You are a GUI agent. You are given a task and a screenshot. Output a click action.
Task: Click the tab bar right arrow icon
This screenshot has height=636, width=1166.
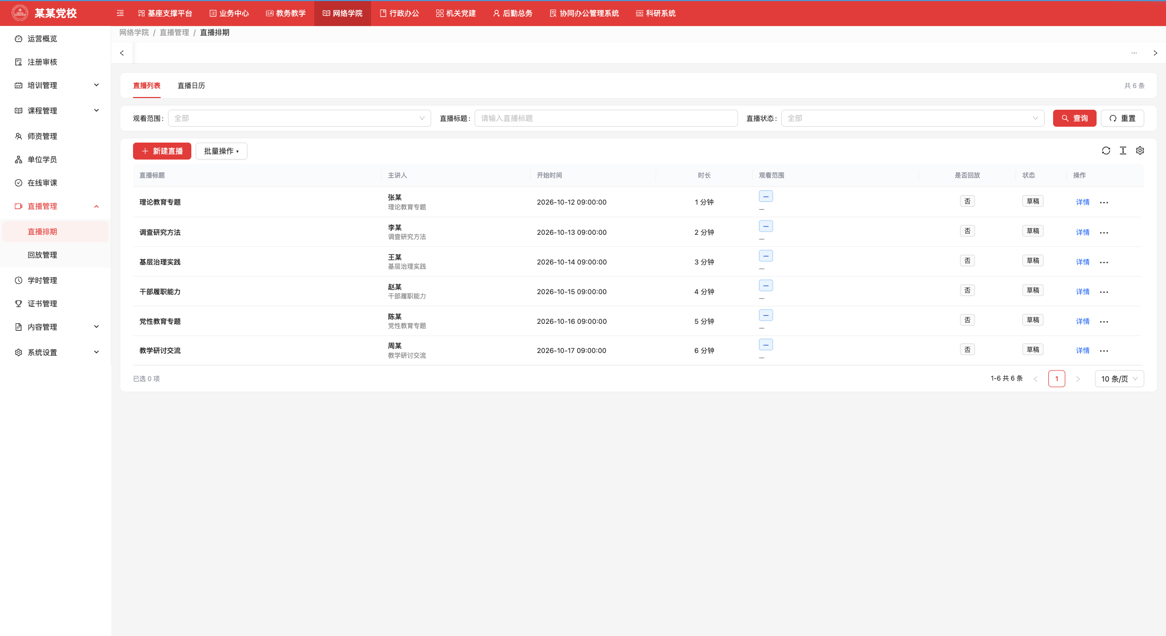1155,53
